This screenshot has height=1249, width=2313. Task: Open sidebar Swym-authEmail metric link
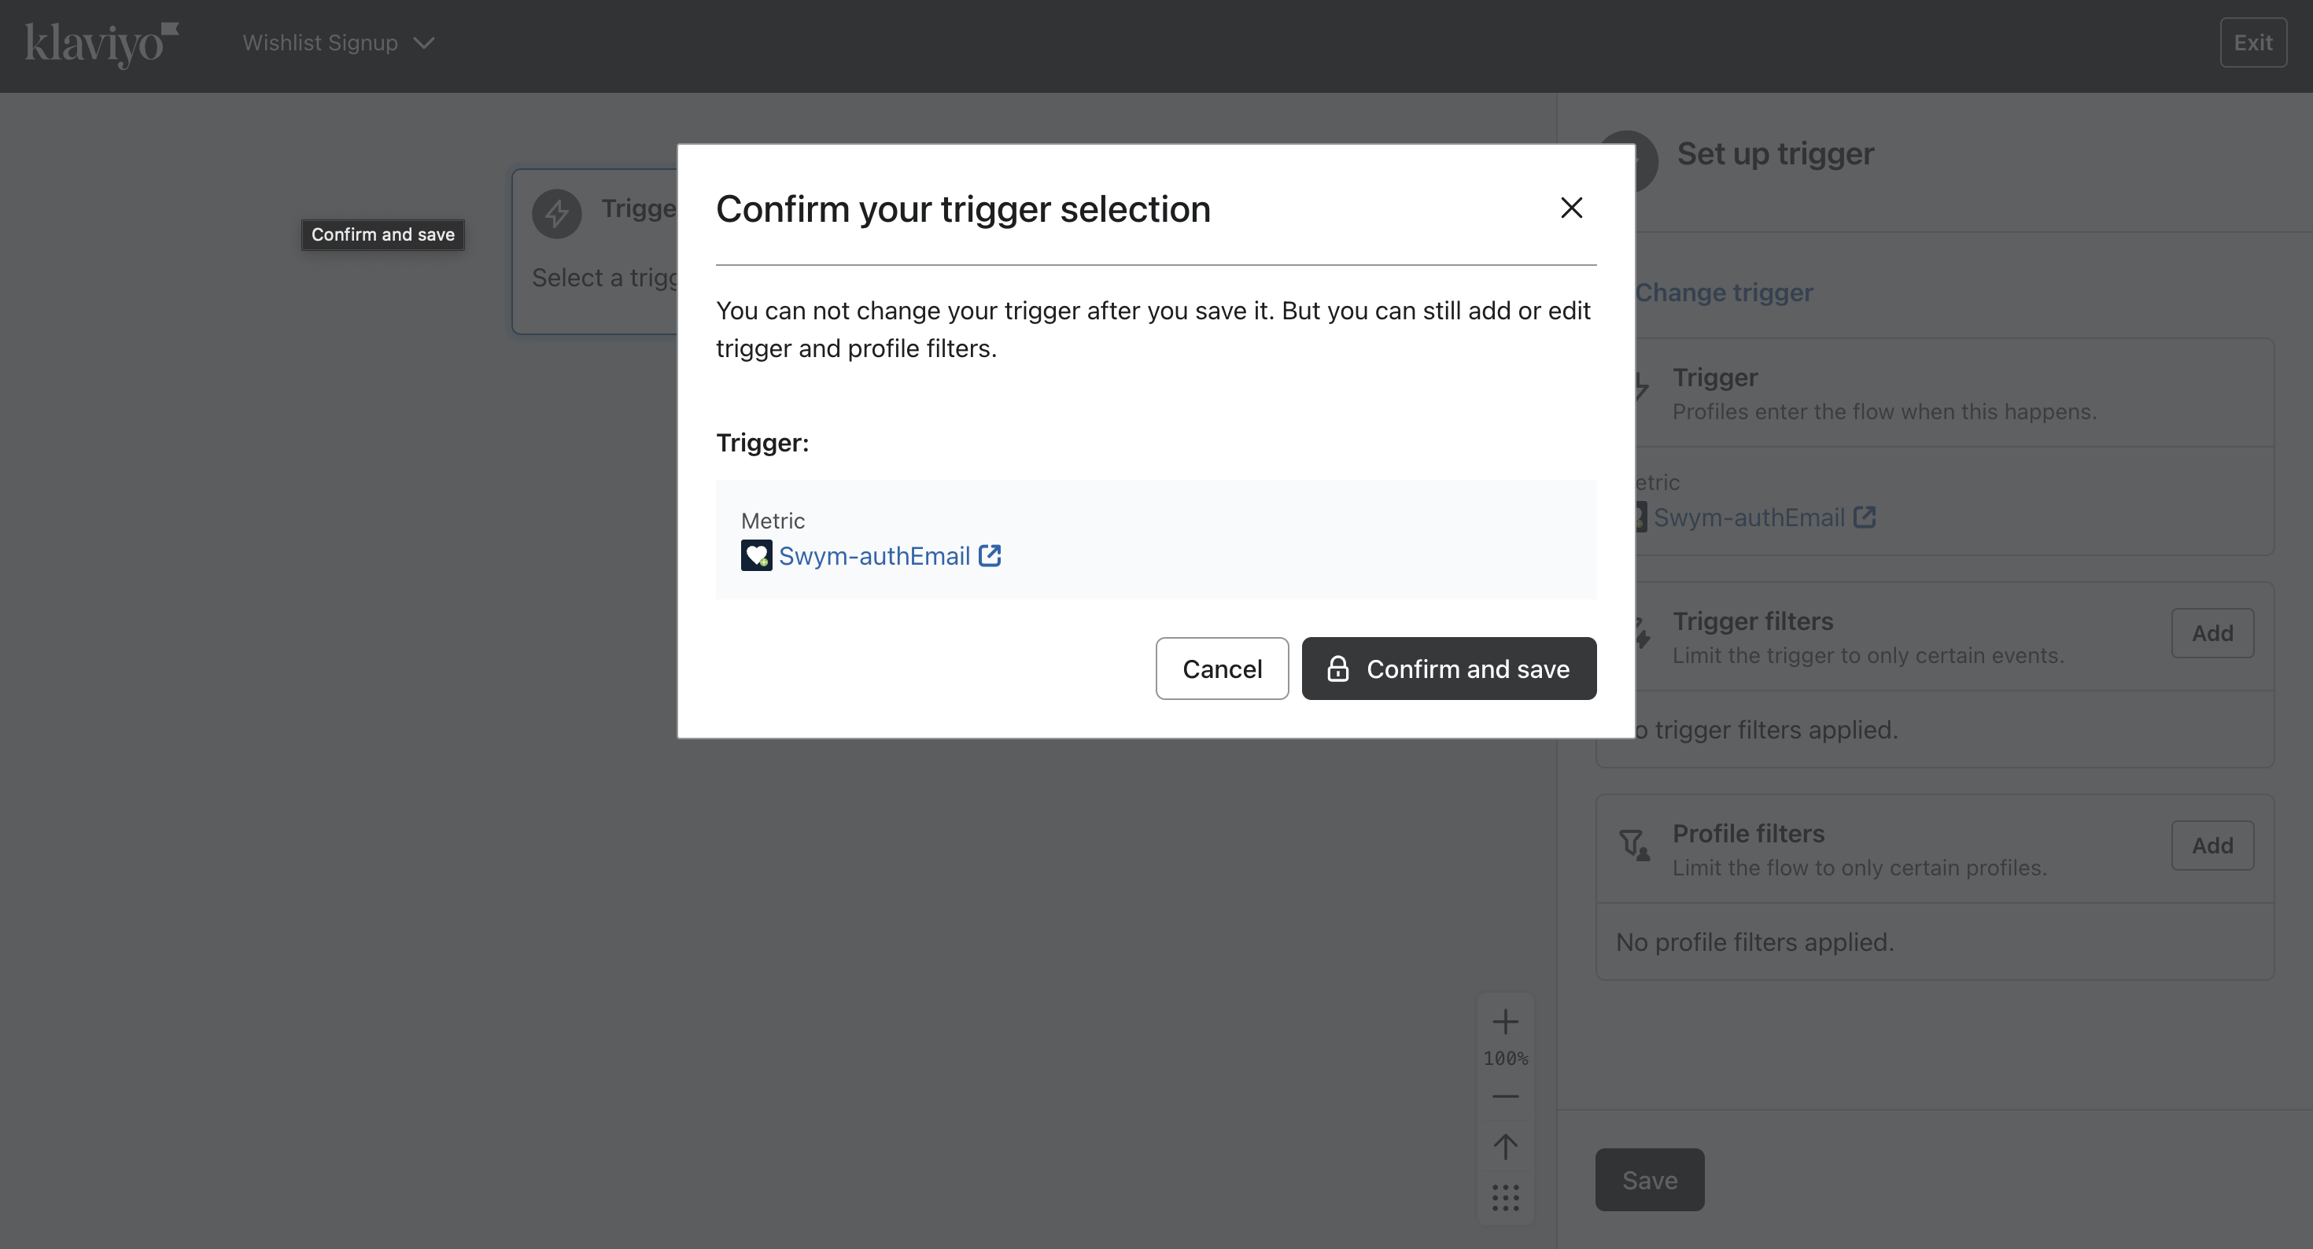click(1748, 518)
